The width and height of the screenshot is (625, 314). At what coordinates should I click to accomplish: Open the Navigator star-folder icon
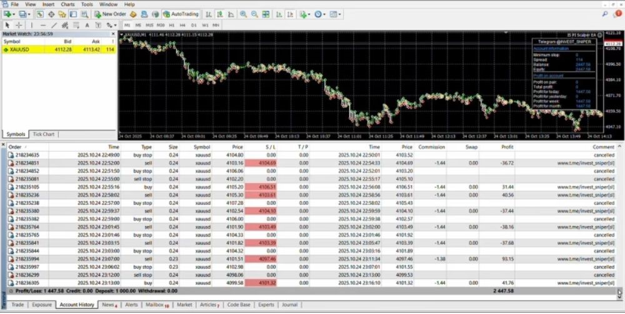[x=61, y=14]
